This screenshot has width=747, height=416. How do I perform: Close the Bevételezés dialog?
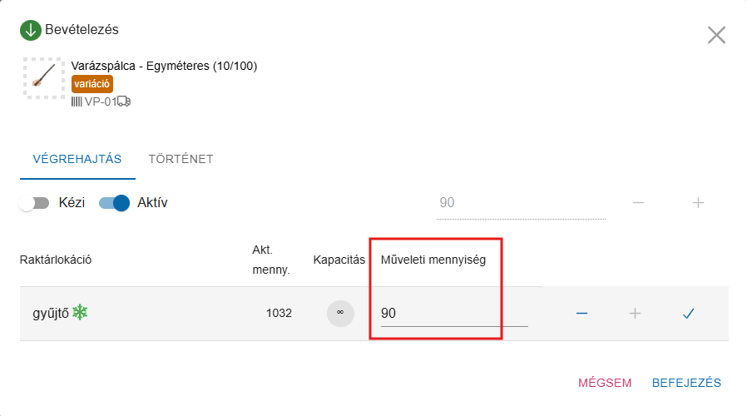point(716,35)
